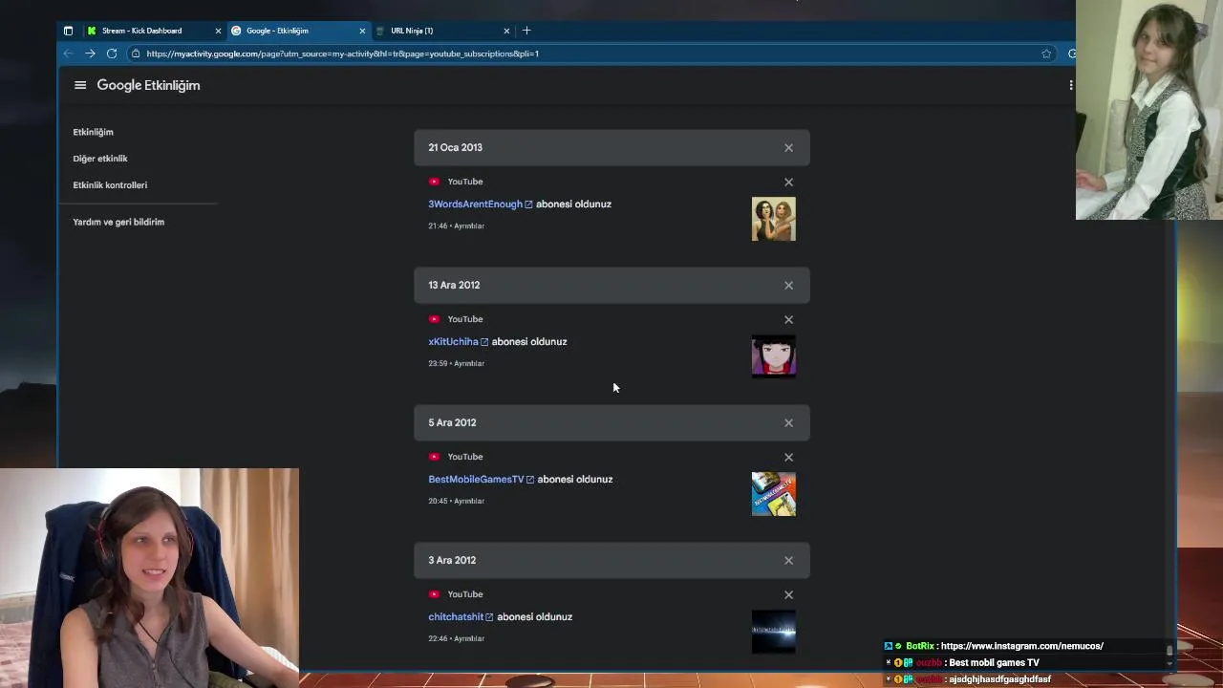Image resolution: width=1223 pixels, height=688 pixels.
Task: Open Ayrıntılar for the 23:59 entry
Action: [x=469, y=364]
